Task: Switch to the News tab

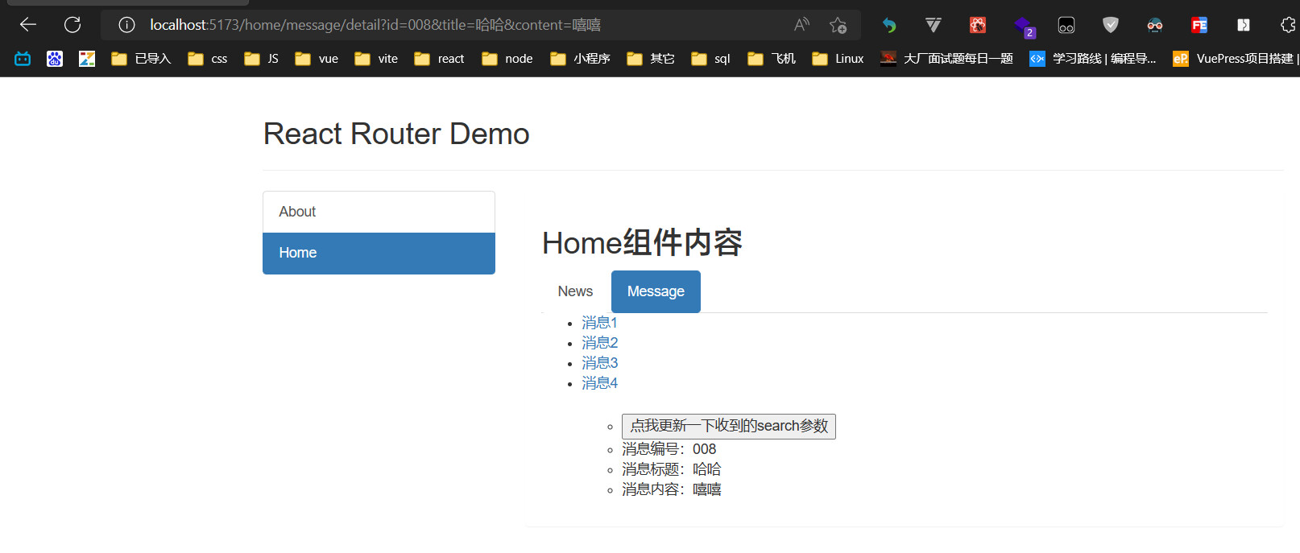Action: click(575, 291)
